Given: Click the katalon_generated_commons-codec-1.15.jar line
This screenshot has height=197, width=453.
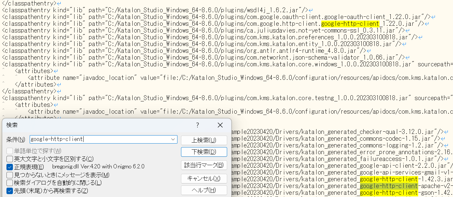Looking at the screenshot, I should (338, 138).
